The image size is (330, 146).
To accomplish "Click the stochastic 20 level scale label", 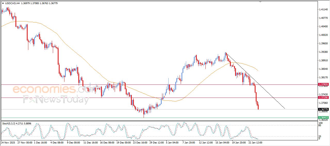I will [x=320, y=136].
